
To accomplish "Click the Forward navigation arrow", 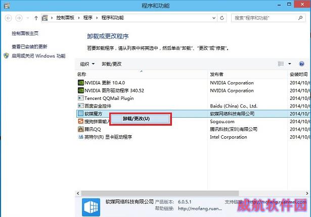I will pos(19,18).
